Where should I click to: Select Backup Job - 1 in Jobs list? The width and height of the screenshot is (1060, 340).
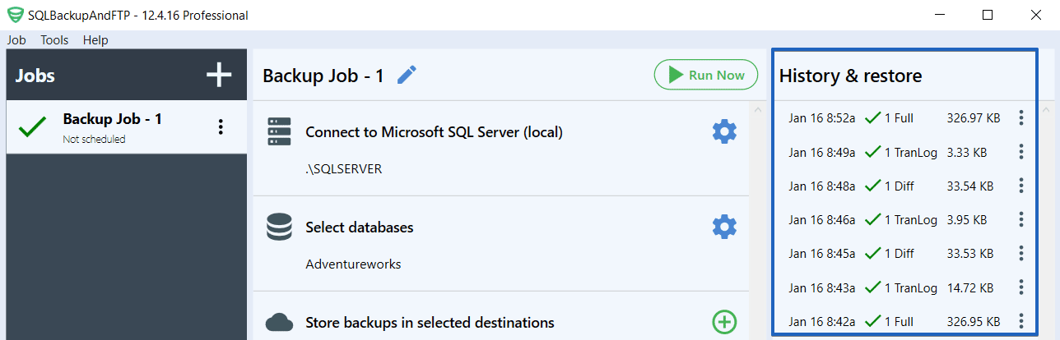pos(127,127)
